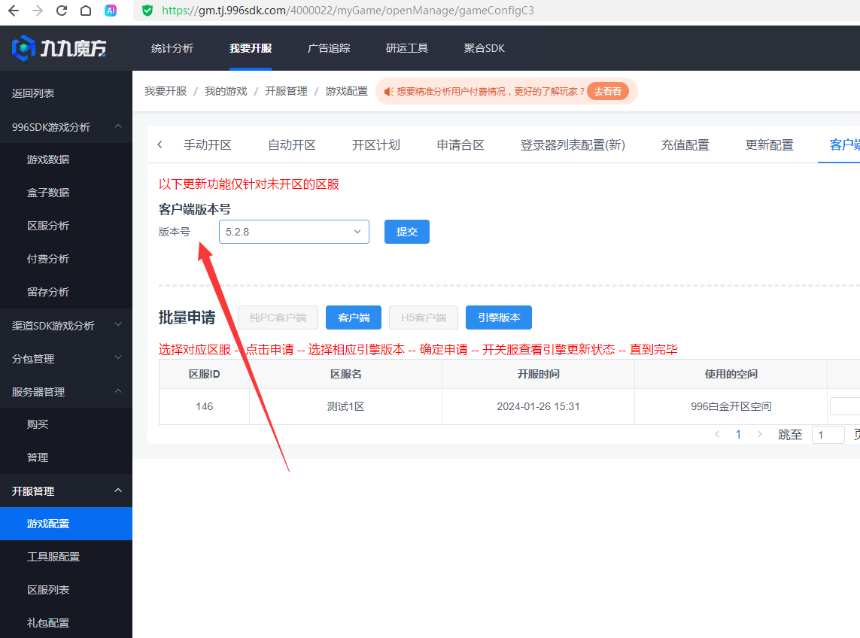Click the disabled 纯PC客户端 button
This screenshot has width=860, height=638.
pos(278,317)
